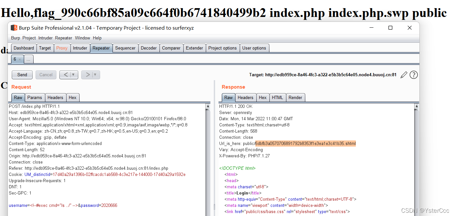Open the Response HTML tab
Viewport: 454px width, 216px height.
point(278,97)
